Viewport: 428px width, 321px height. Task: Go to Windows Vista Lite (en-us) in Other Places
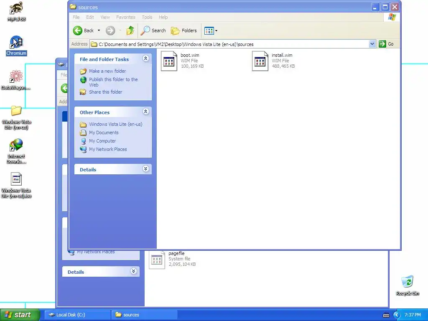point(115,124)
